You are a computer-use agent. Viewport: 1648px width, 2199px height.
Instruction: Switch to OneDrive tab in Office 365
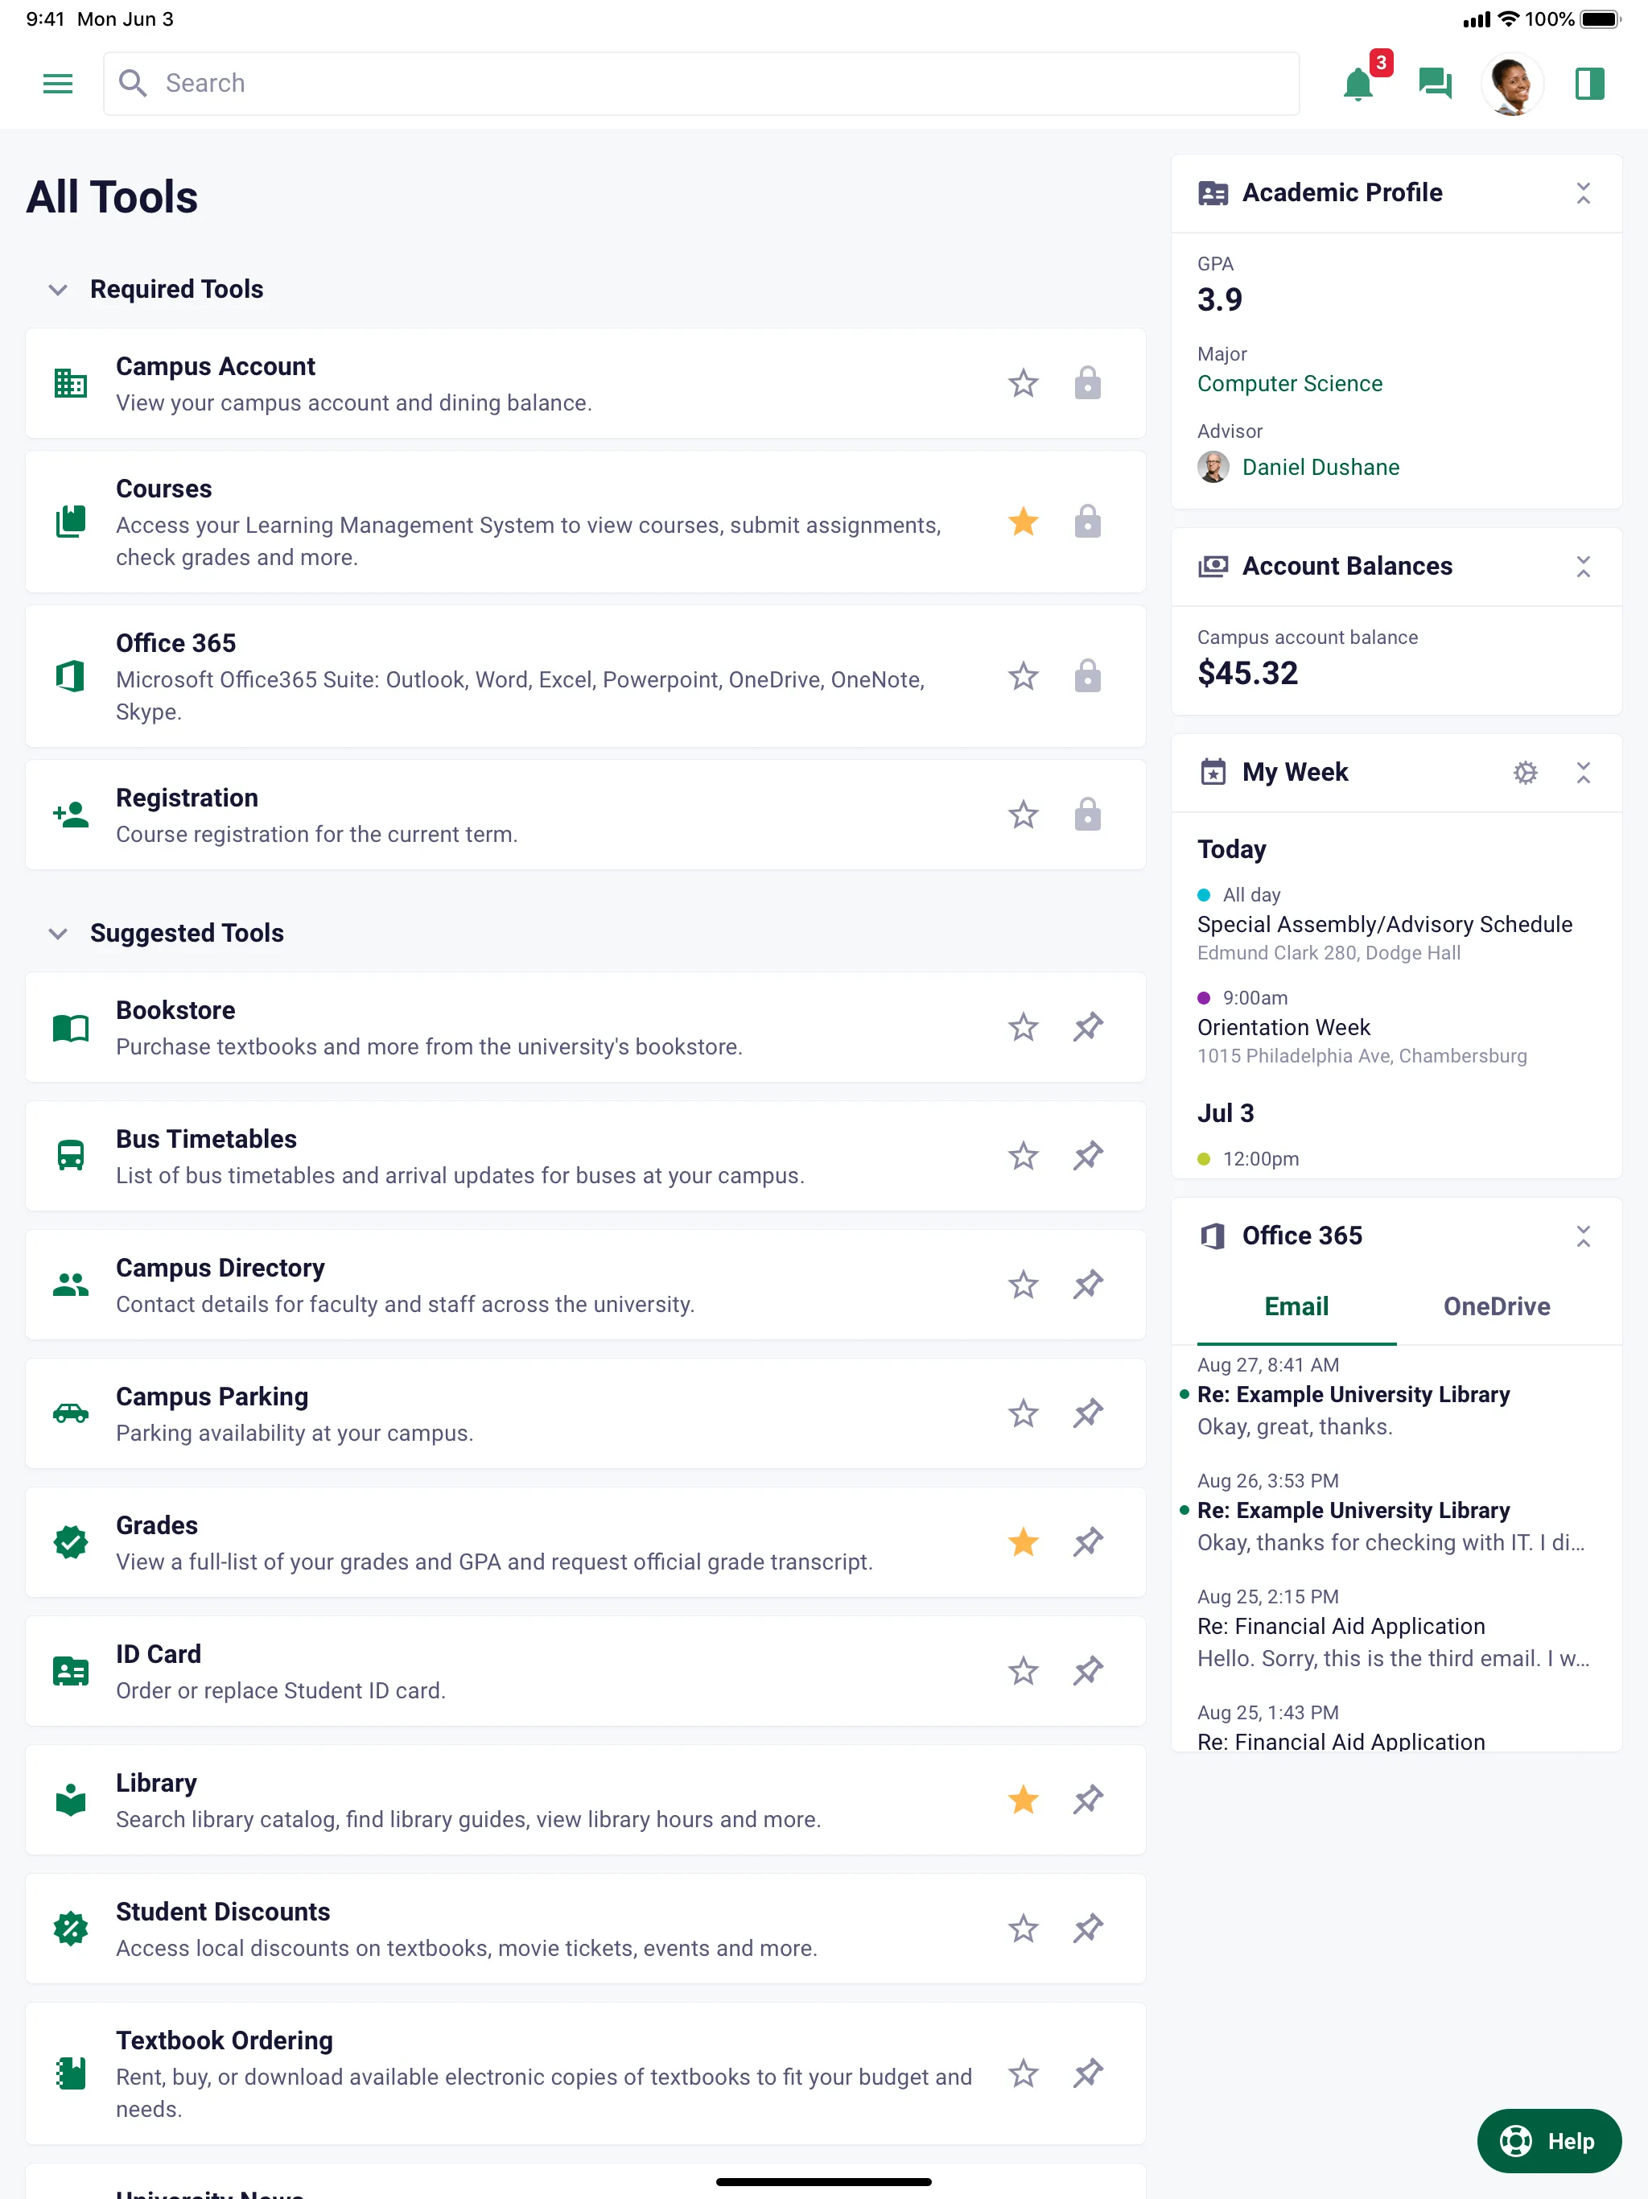1494,1306
